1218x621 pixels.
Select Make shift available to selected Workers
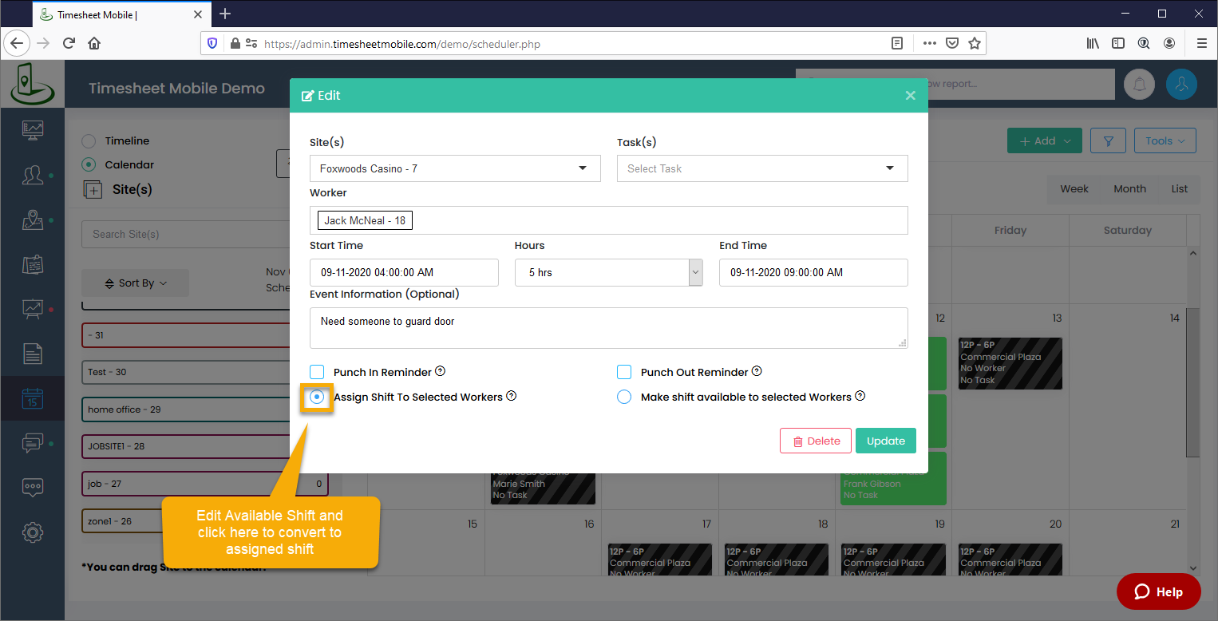pos(624,397)
